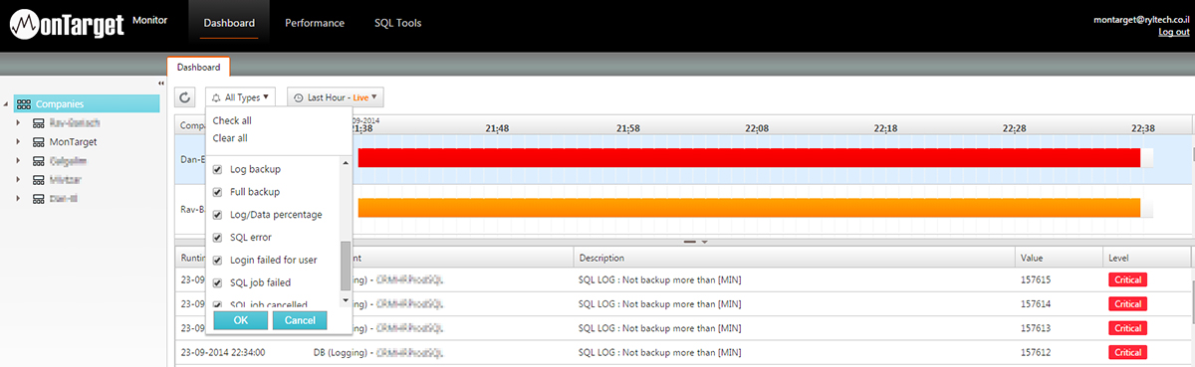
Task: Click the OK button in filter list
Action: pos(240,320)
